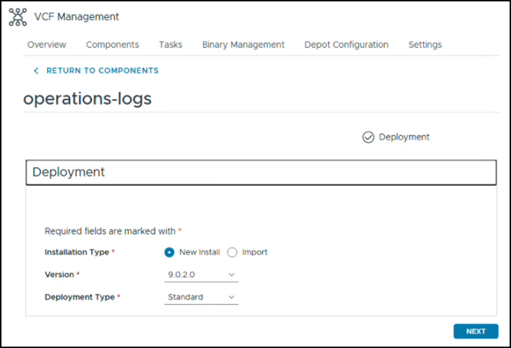Select the Import radio button

click(232, 252)
